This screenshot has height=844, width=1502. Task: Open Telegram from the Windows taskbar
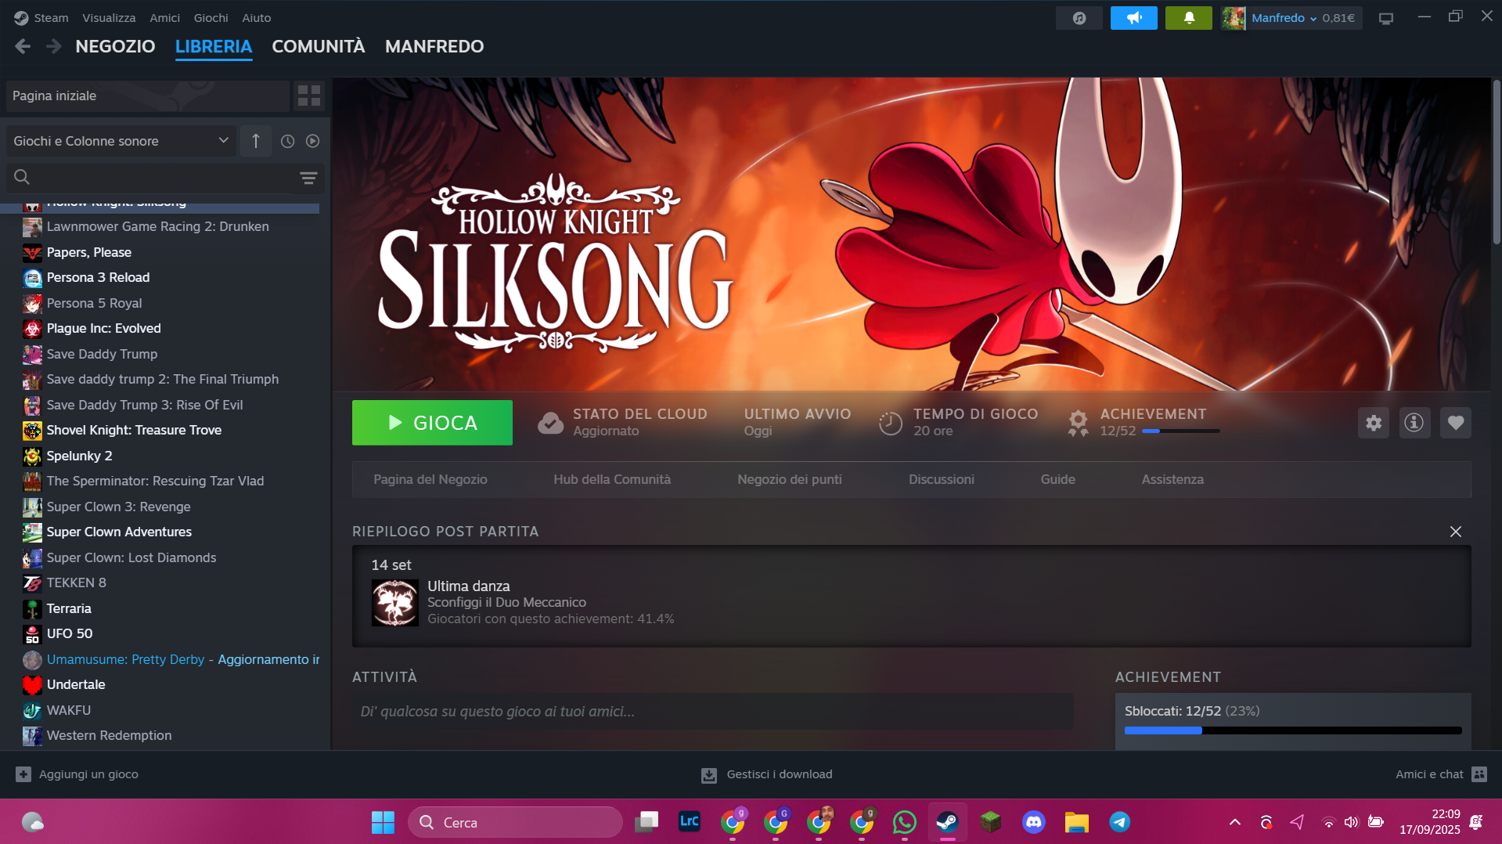coord(1120,822)
